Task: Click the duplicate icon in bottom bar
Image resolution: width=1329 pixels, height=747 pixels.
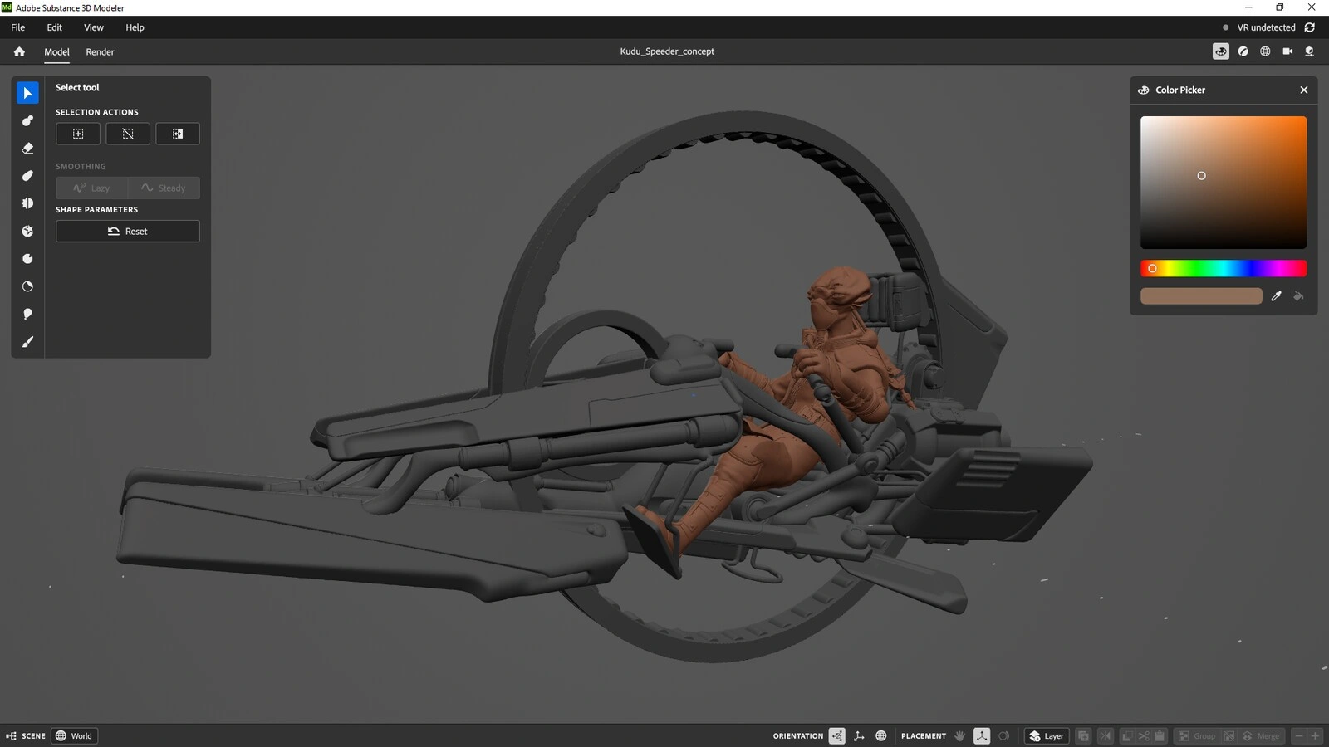Action: (1083, 735)
